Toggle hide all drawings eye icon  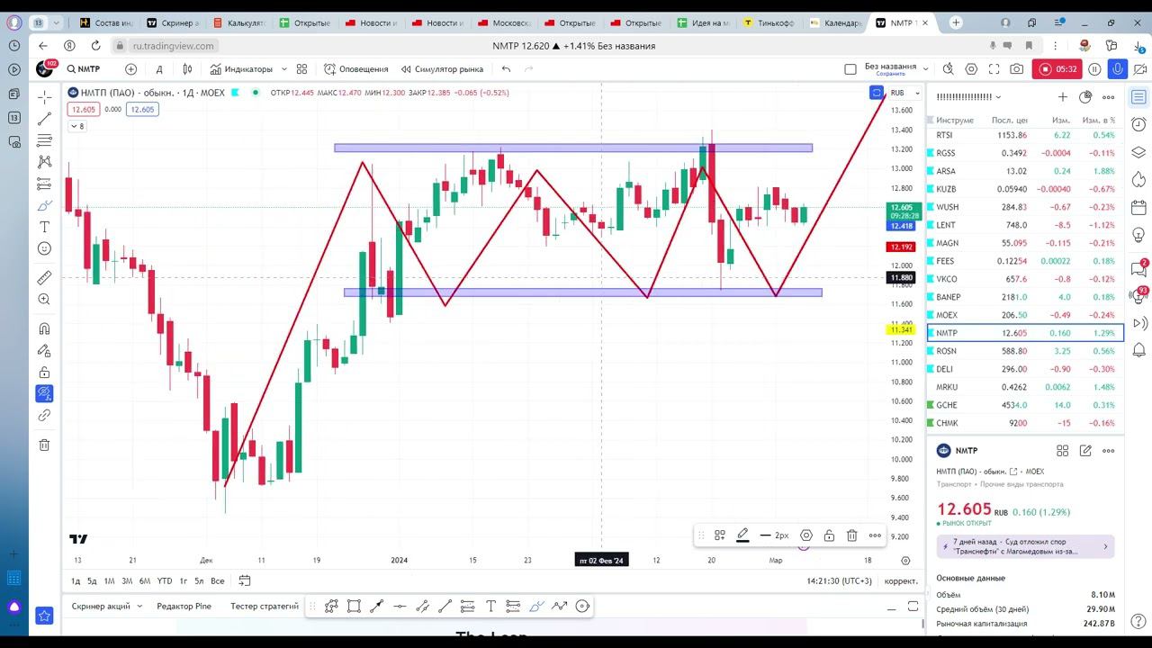[x=44, y=393]
